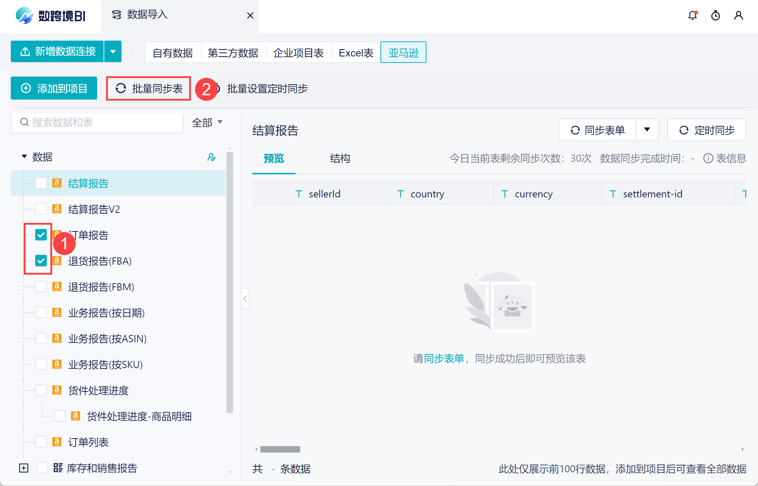Click the 批量同步表 button
The width and height of the screenshot is (758, 486).
149,88
